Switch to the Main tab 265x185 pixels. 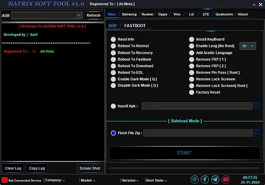[112, 14]
